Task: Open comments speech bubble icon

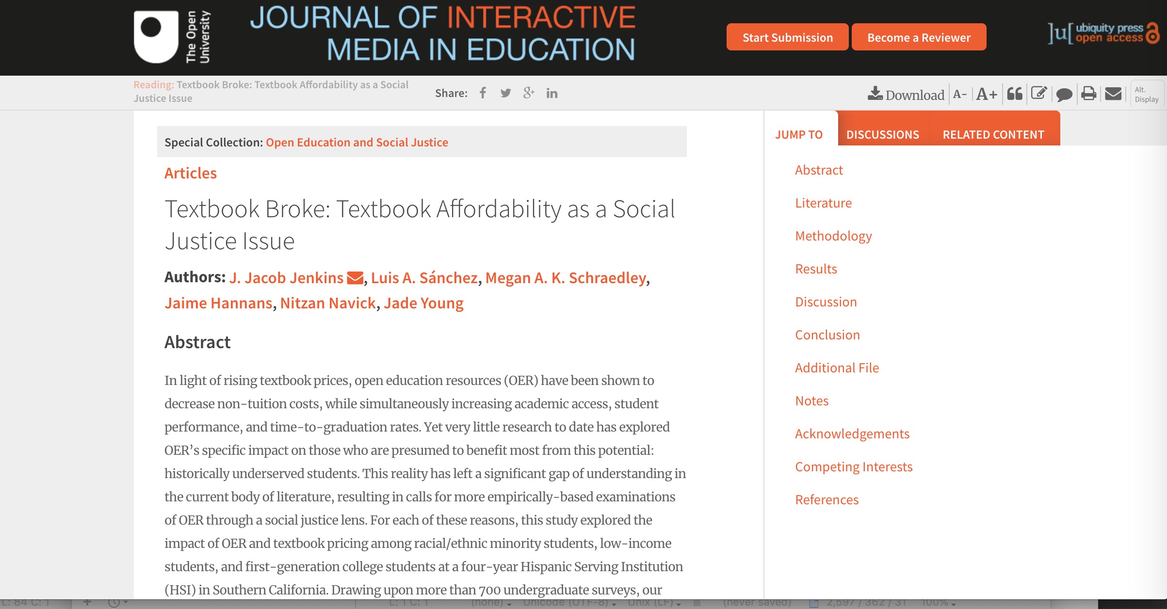Action: tap(1064, 94)
